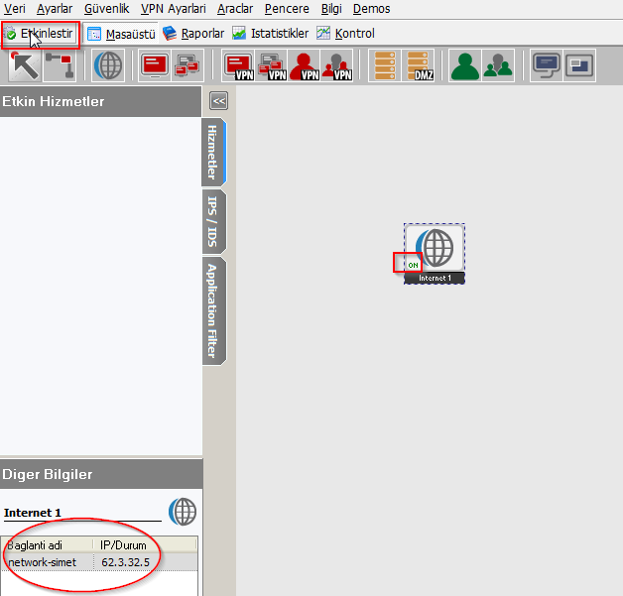Click the green user group icon
The image size is (623, 596).
(498, 65)
